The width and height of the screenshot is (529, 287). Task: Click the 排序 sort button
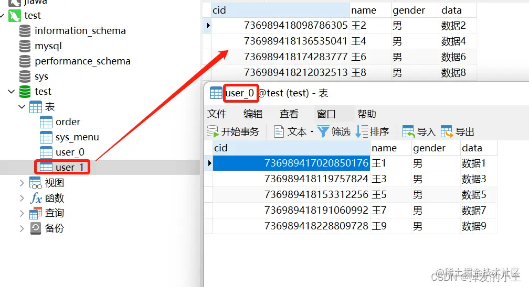(373, 131)
